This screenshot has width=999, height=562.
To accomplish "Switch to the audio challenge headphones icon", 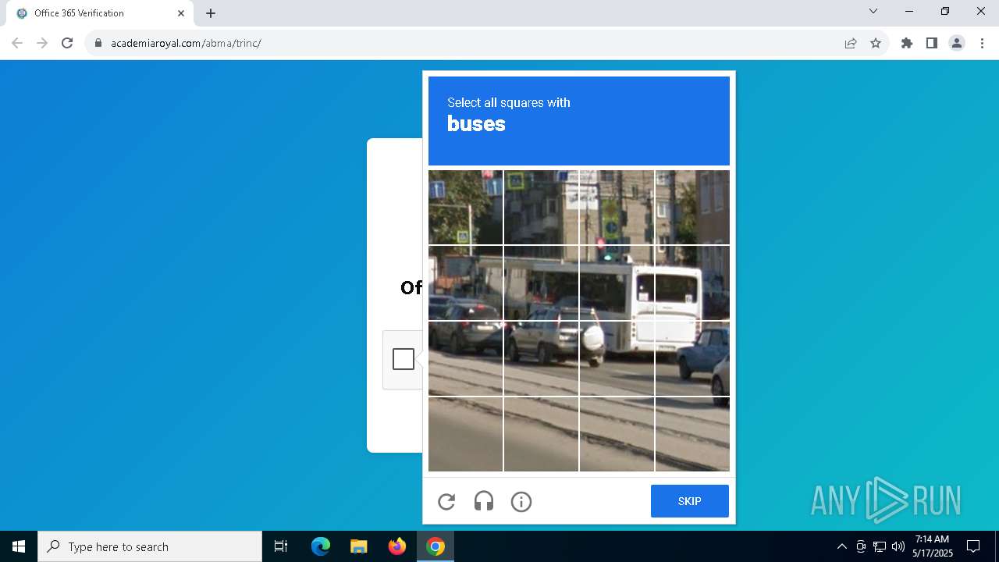I will (484, 501).
